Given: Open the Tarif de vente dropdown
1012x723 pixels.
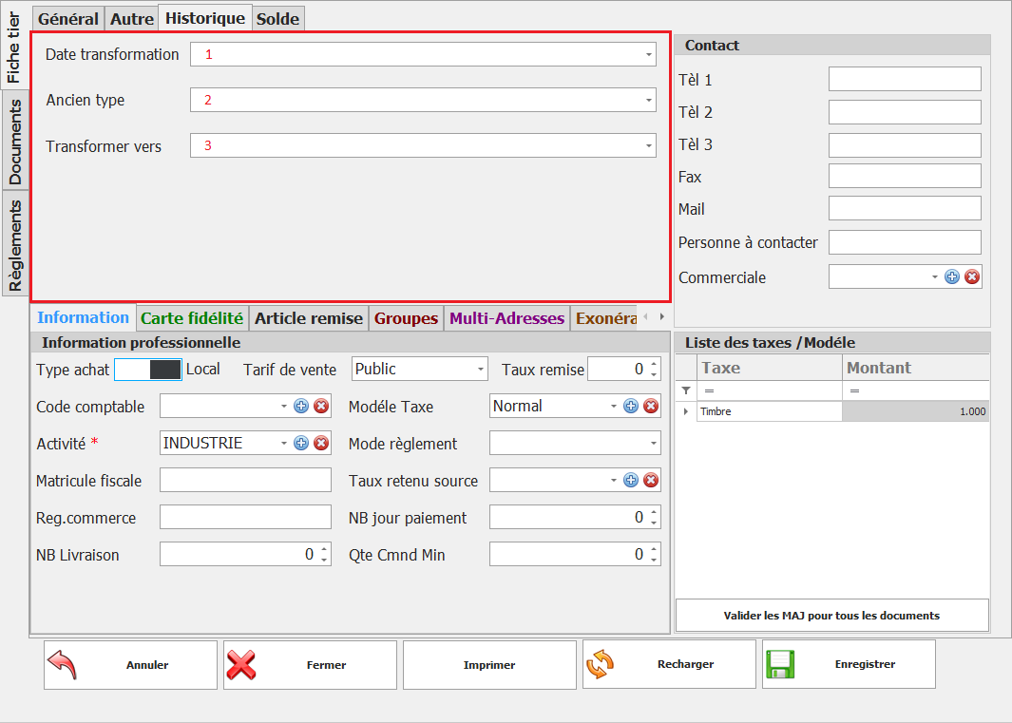Looking at the screenshot, I should pyautogui.click(x=480, y=370).
